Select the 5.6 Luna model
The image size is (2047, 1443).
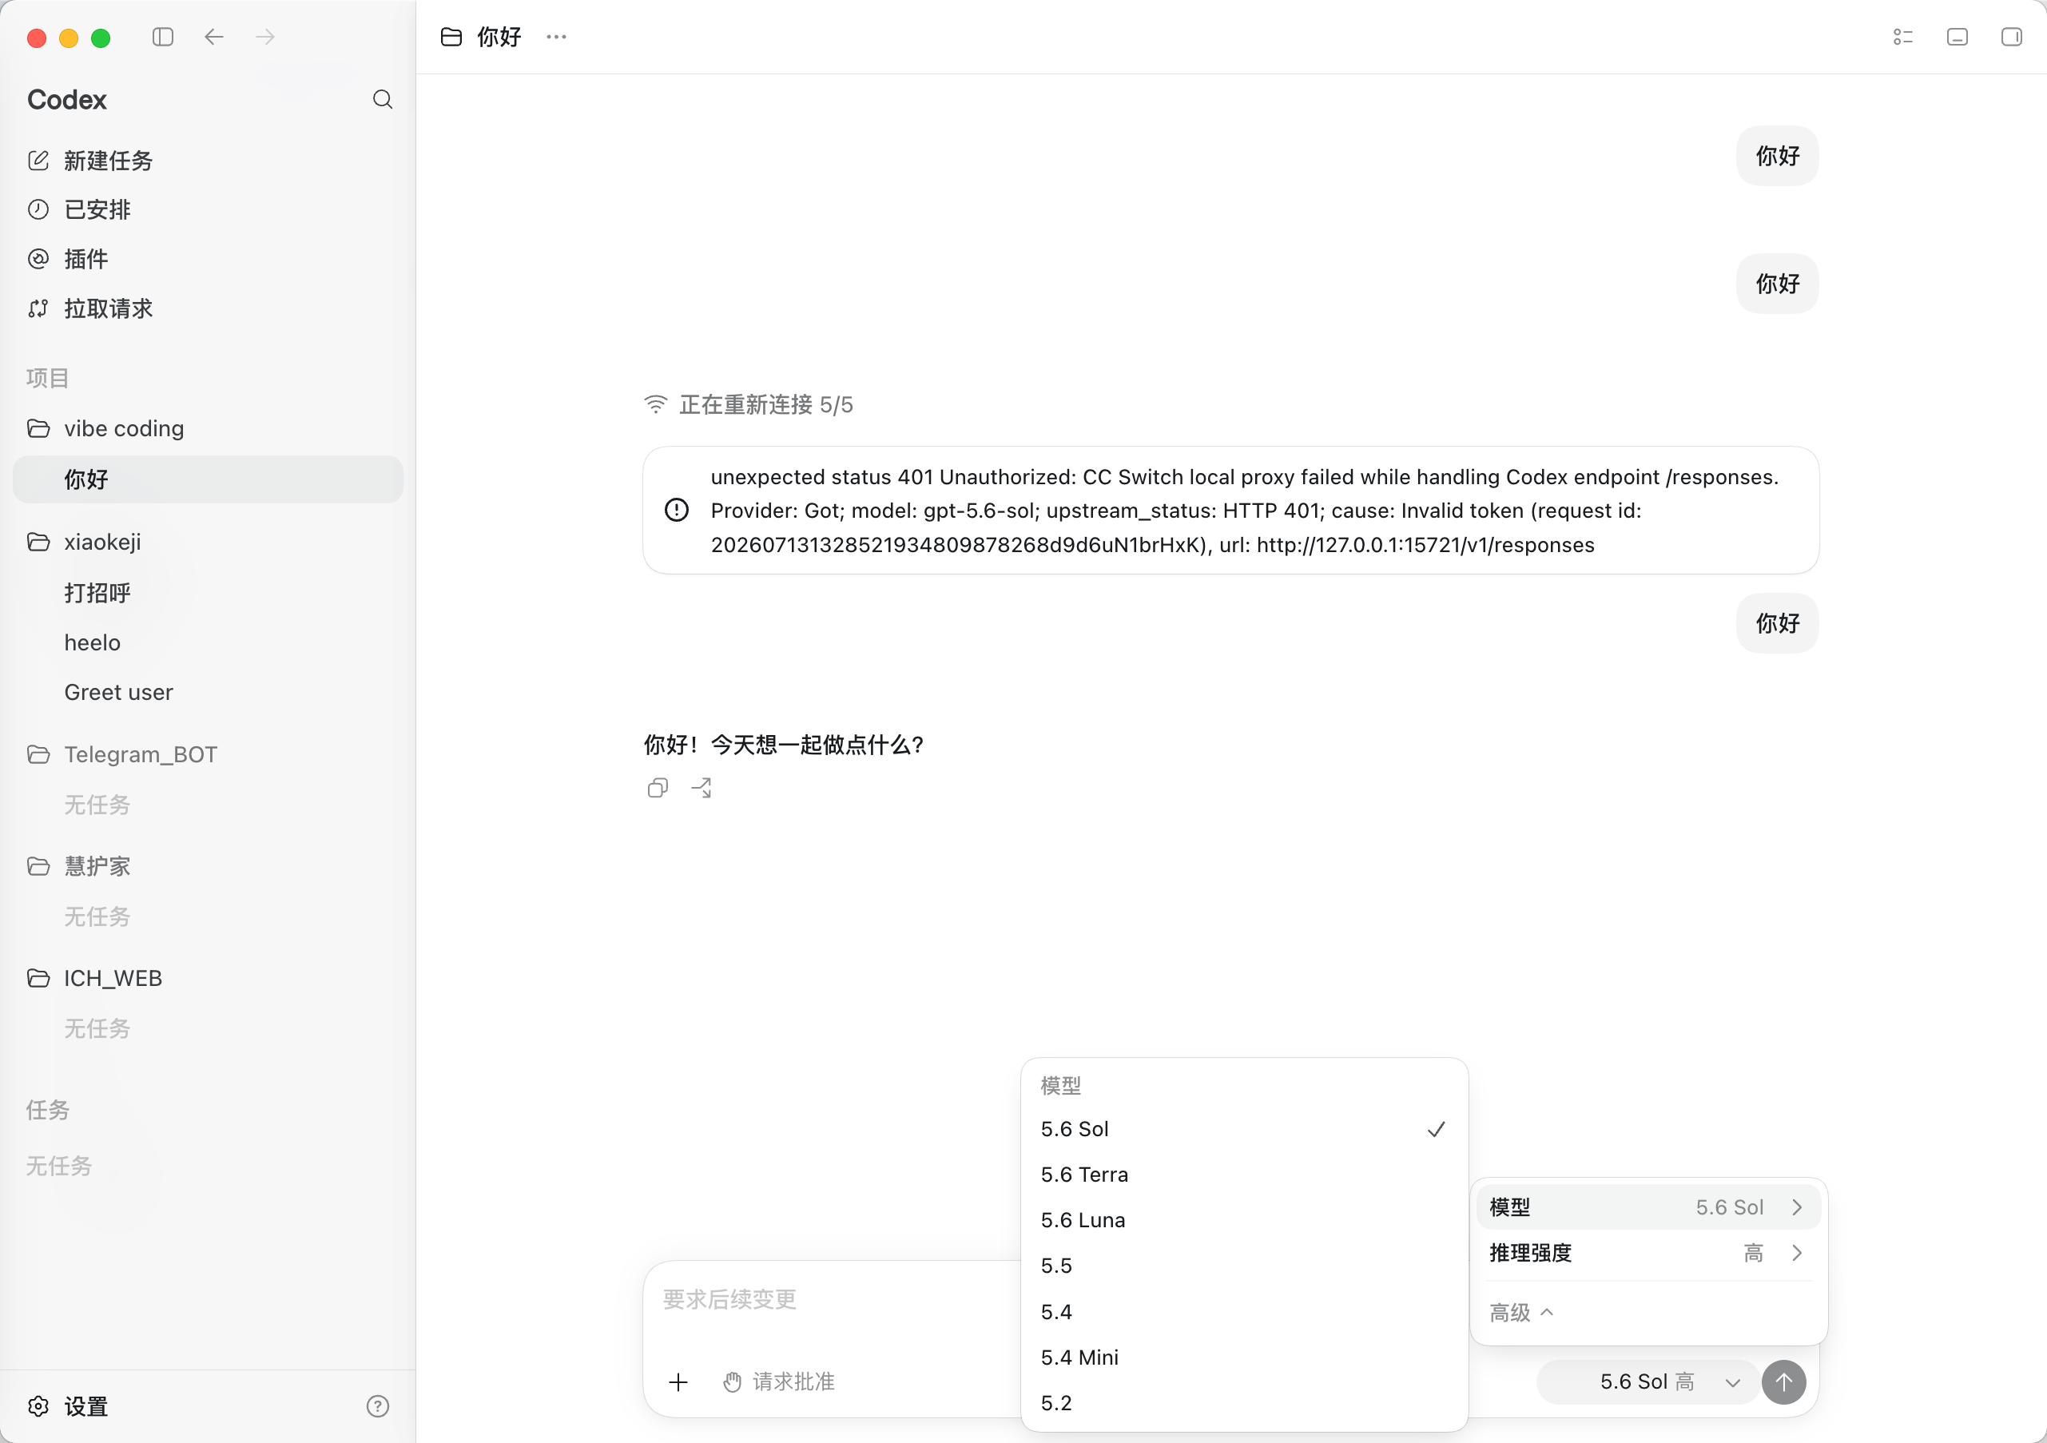pyautogui.click(x=1244, y=1220)
